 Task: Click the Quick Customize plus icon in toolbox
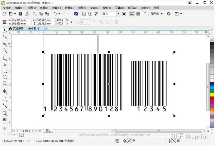[5, 128]
